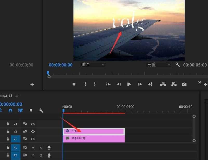Add a marker in the program monitor
The height and width of the screenshot is (160, 208).
(74, 84)
